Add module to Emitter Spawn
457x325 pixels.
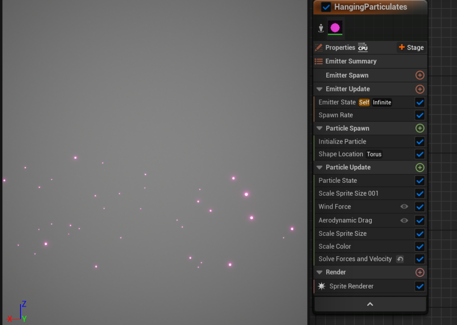[420, 75]
